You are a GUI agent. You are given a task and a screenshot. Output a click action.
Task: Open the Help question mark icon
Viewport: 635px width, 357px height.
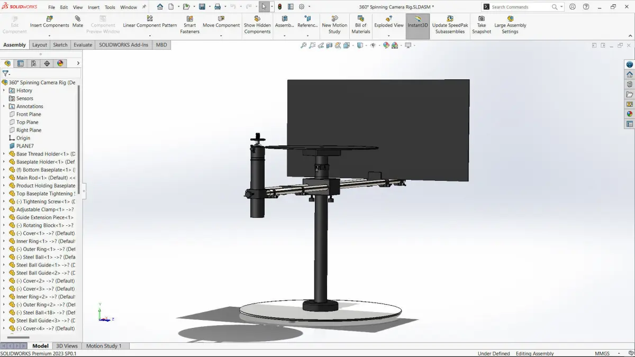pos(586,7)
